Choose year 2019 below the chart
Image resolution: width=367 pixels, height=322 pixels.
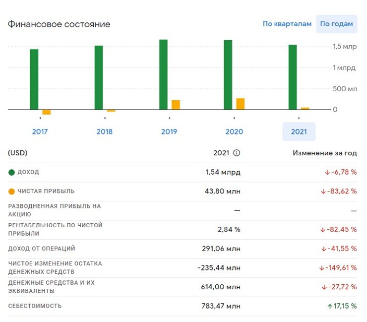tap(169, 131)
